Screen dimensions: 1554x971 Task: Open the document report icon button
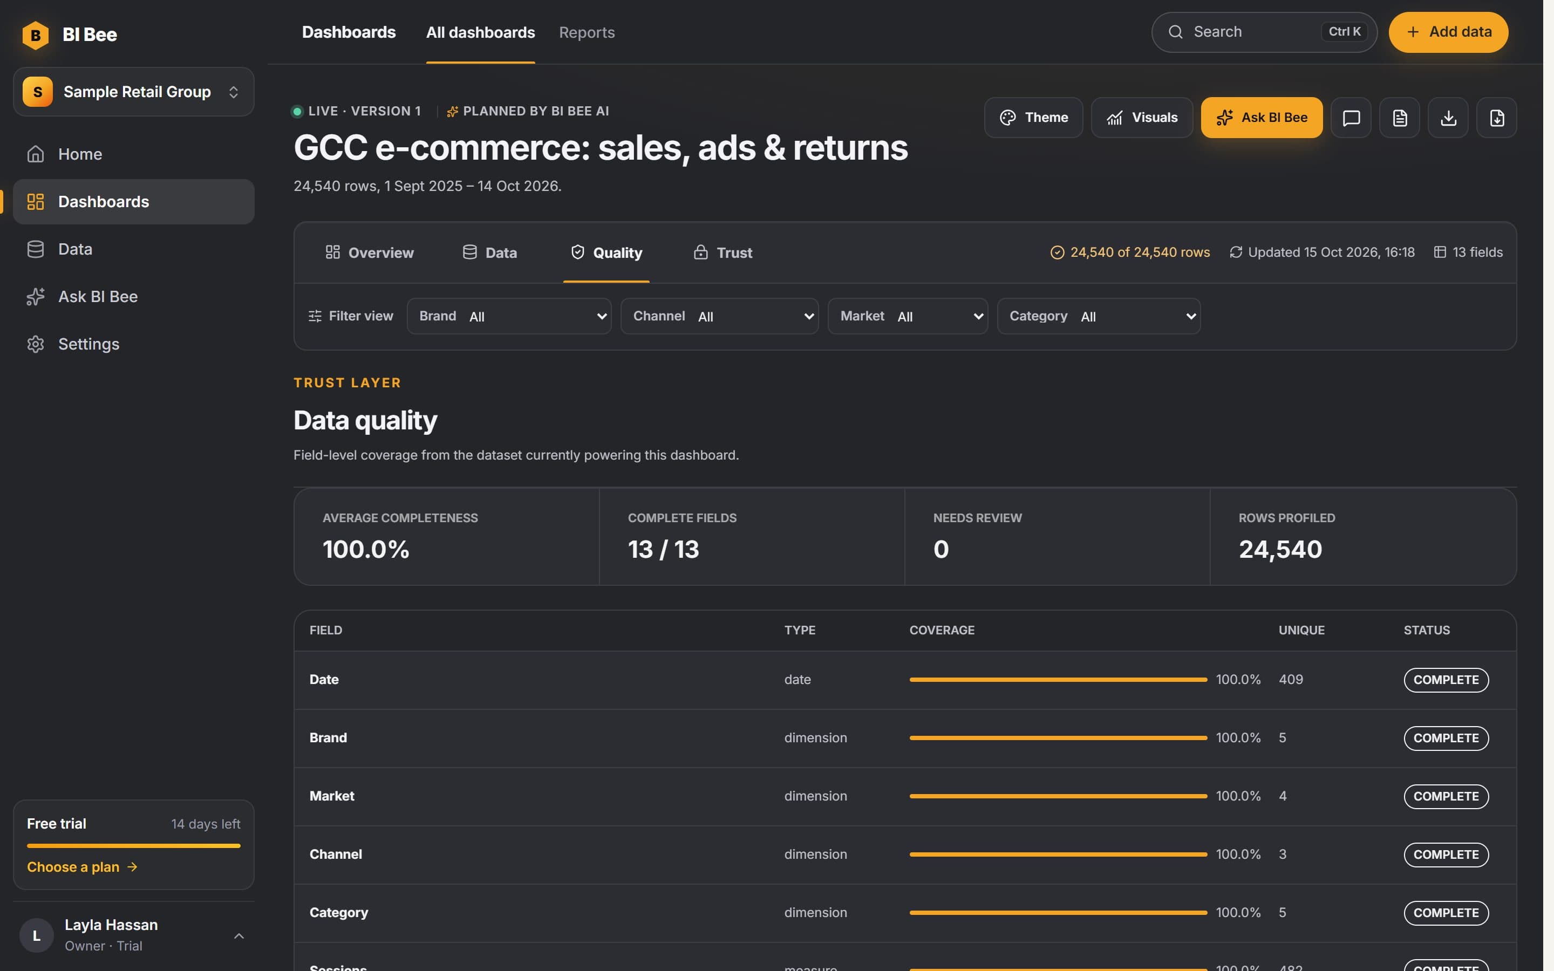coord(1399,118)
